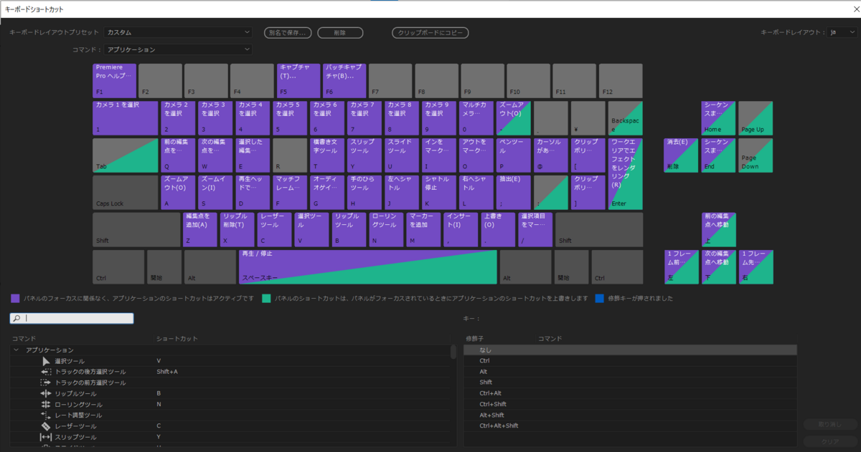Click the ショートカット column header
The width and height of the screenshot is (861, 452).
pos(177,338)
